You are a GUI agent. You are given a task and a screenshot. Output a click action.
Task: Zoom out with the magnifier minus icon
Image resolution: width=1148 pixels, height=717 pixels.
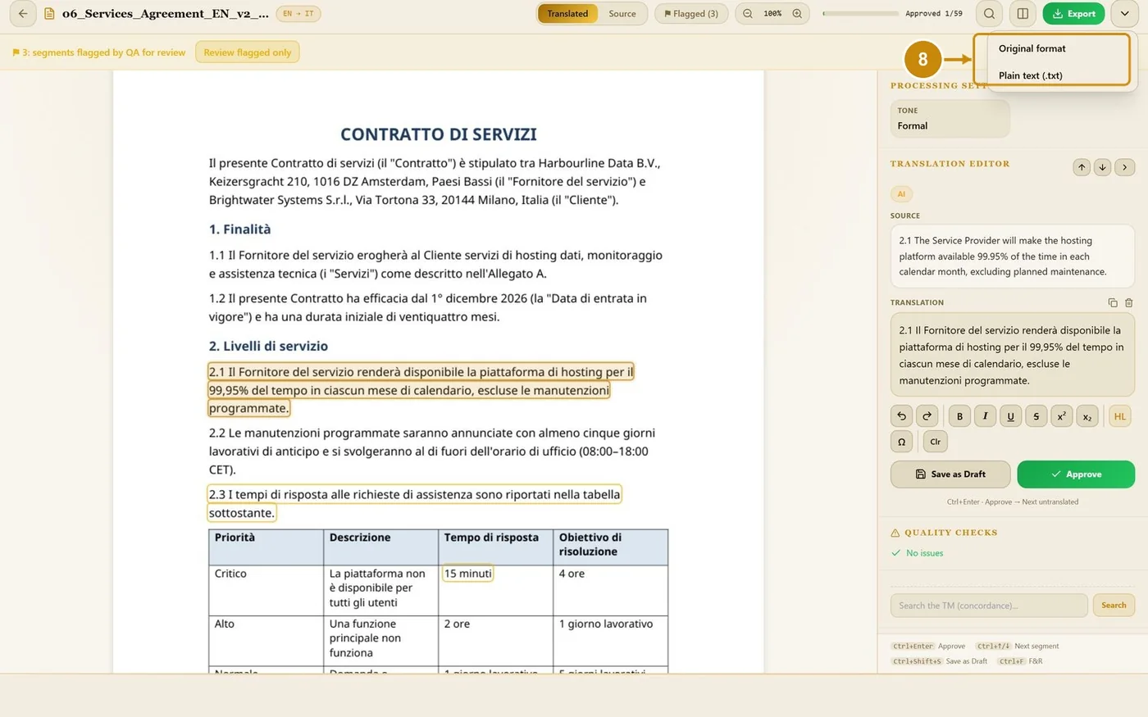click(x=748, y=14)
